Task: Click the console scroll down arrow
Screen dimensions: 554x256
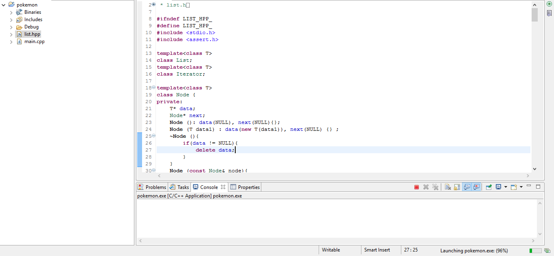Action: 540,234
